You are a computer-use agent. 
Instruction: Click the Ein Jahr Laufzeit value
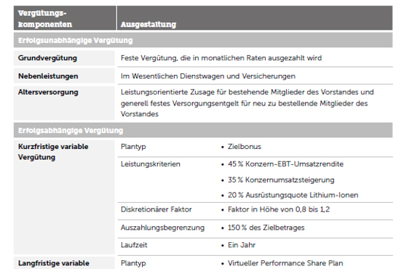coord(242,245)
